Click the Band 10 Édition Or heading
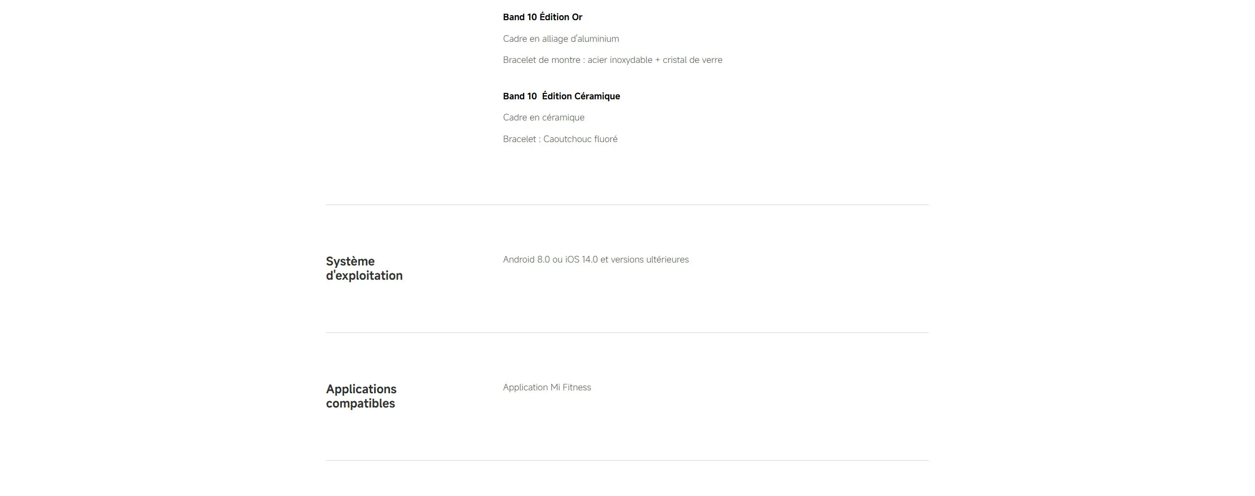Image resolution: width=1255 pixels, height=496 pixels. [542, 17]
